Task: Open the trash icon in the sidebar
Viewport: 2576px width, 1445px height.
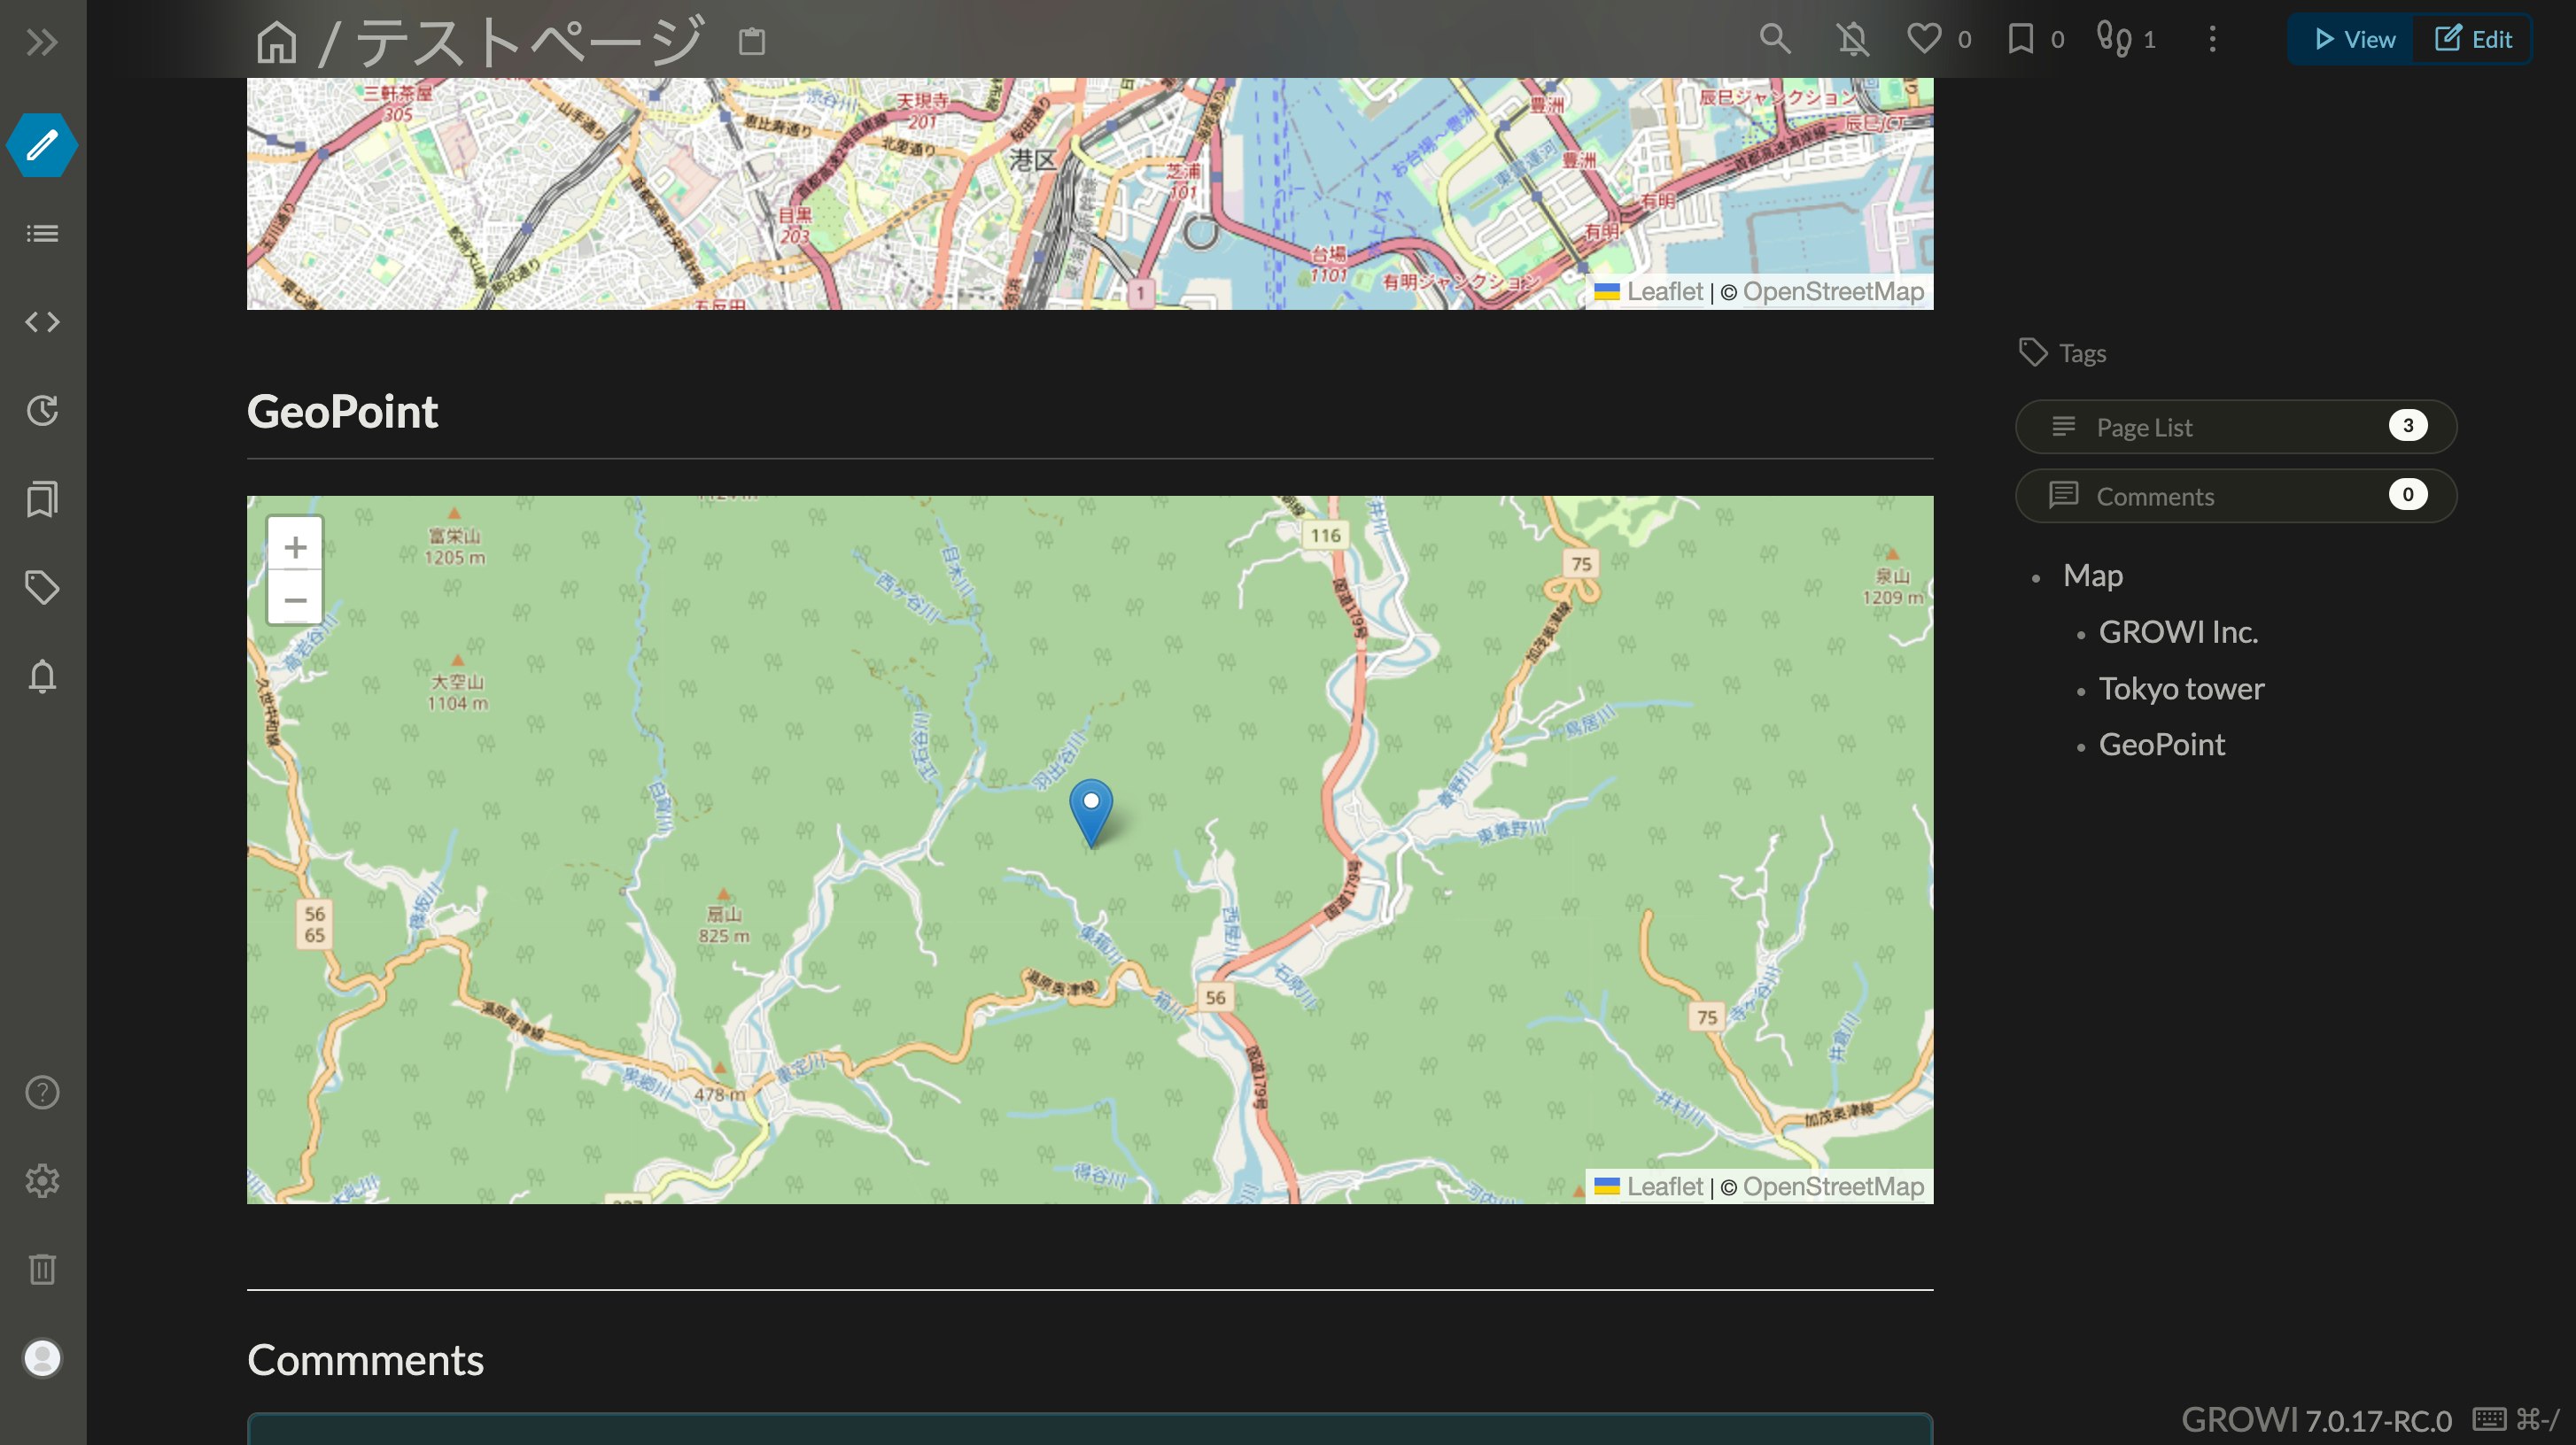Action: (42, 1269)
